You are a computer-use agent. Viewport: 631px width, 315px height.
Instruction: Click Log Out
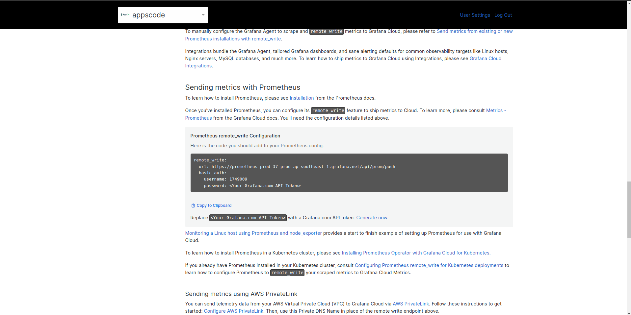pos(503,15)
